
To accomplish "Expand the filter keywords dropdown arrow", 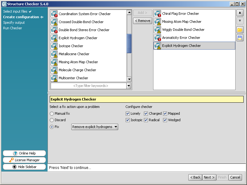I will pyautogui.click(x=129, y=86).
